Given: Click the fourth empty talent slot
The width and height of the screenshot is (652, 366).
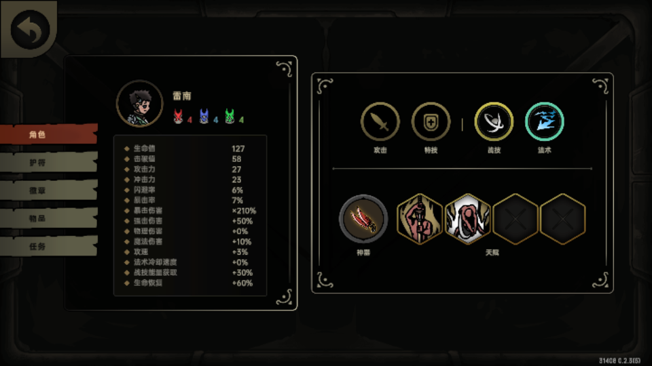Looking at the screenshot, I should pyautogui.click(x=562, y=219).
